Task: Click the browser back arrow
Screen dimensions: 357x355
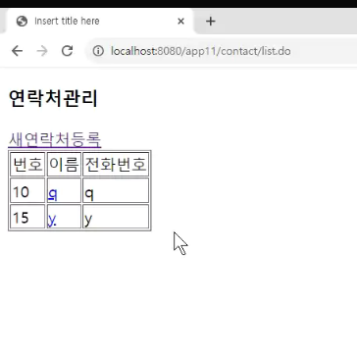Action: pos(17,51)
